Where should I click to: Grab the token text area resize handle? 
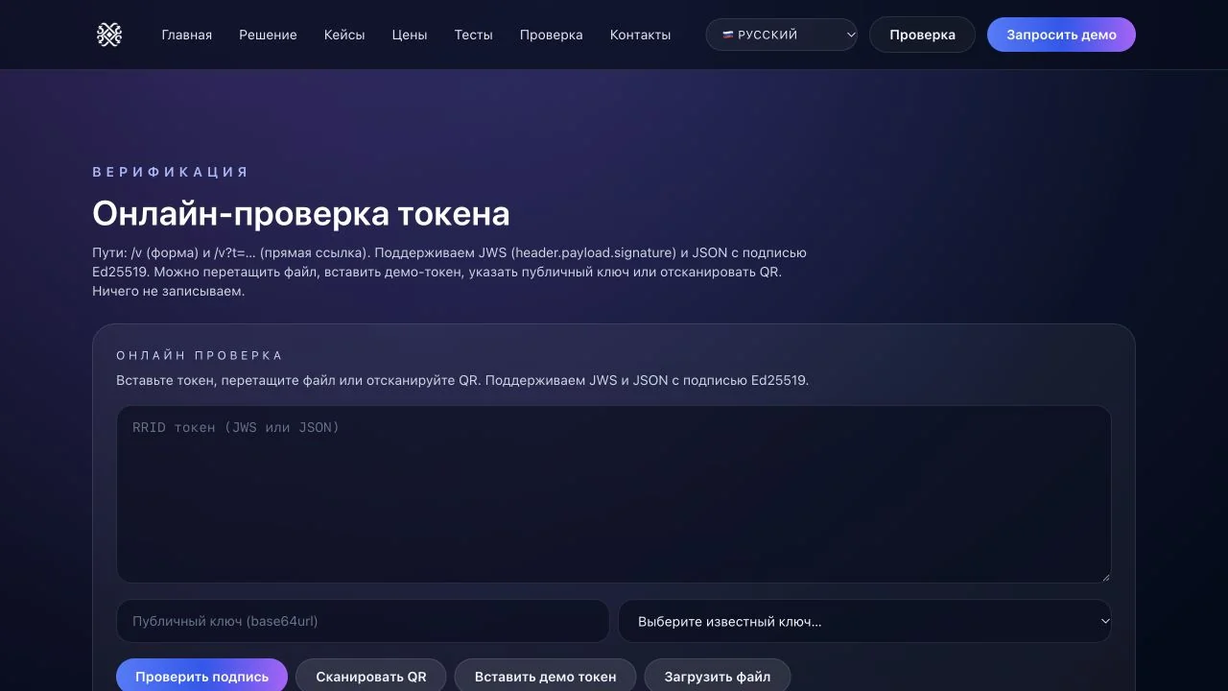(1105, 577)
